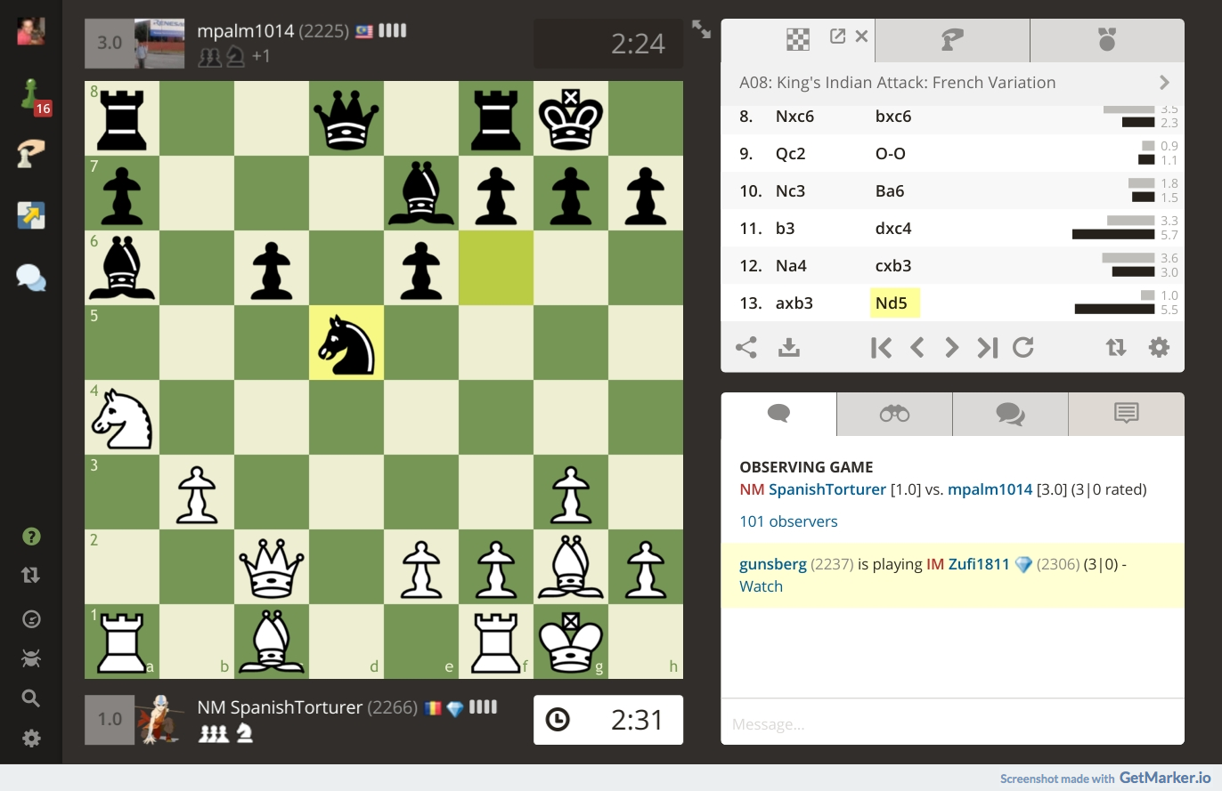This screenshot has height=791, width=1222.
Task: Close the game tab with the X
Action: (861, 36)
